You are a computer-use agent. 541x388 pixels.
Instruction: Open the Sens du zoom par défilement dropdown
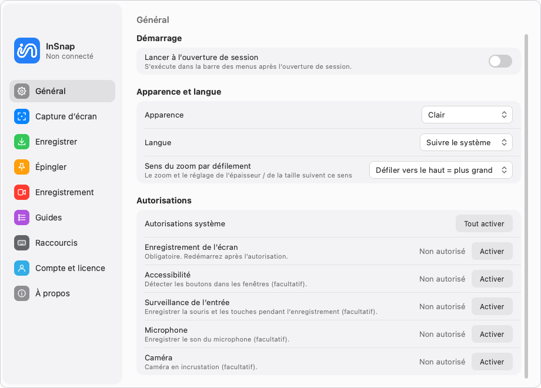[440, 170]
